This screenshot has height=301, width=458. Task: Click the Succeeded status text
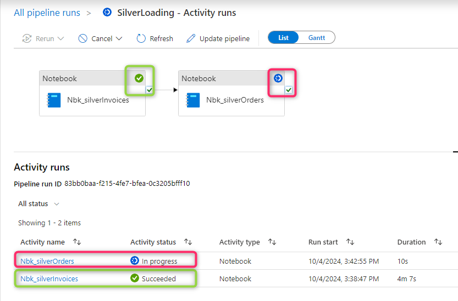158,279
